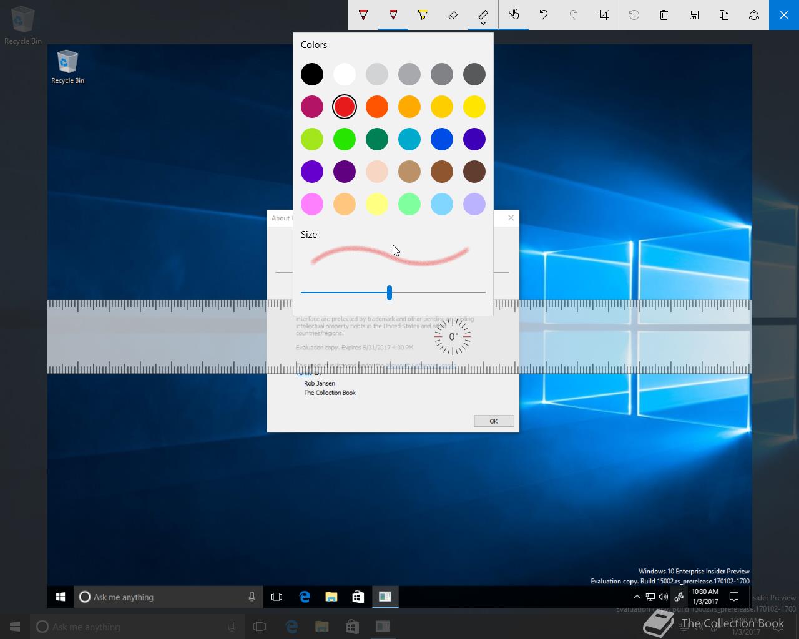This screenshot has width=799, height=639.
Task: Choose the royal blue swatch
Action: click(442, 139)
